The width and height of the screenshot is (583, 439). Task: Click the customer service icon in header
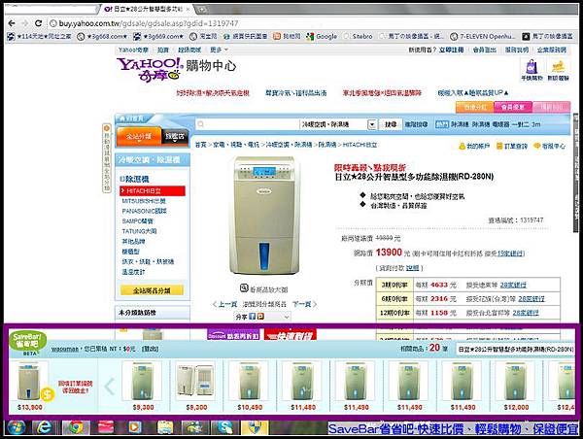coord(537,146)
